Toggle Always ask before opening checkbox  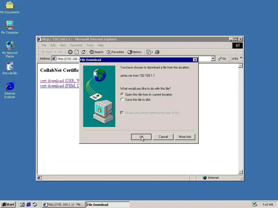[122, 113]
